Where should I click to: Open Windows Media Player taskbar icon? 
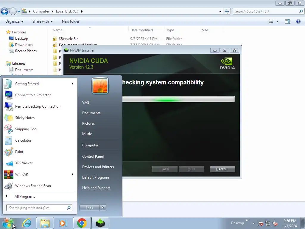(x=63, y=223)
